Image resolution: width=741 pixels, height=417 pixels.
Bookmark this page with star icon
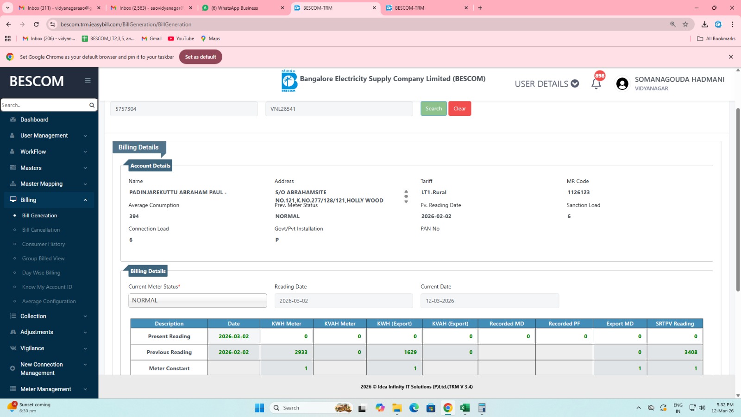click(x=685, y=25)
